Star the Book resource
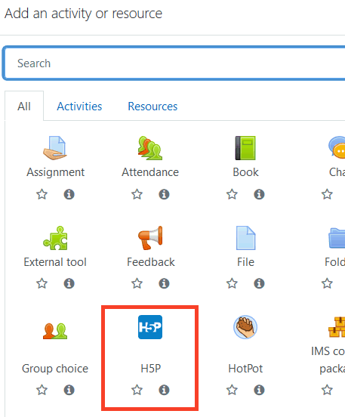345x417 pixels. click(232, 194)
